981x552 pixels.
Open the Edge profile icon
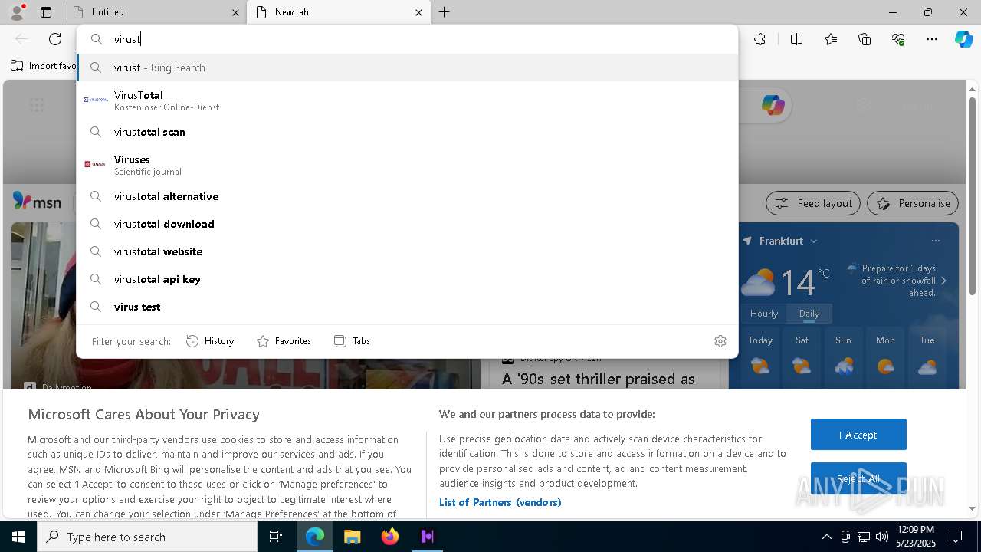coord(17,12)
